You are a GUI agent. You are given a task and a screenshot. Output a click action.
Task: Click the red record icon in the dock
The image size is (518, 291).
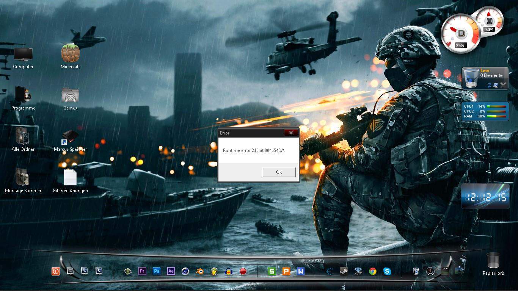(x=243, y=271)
